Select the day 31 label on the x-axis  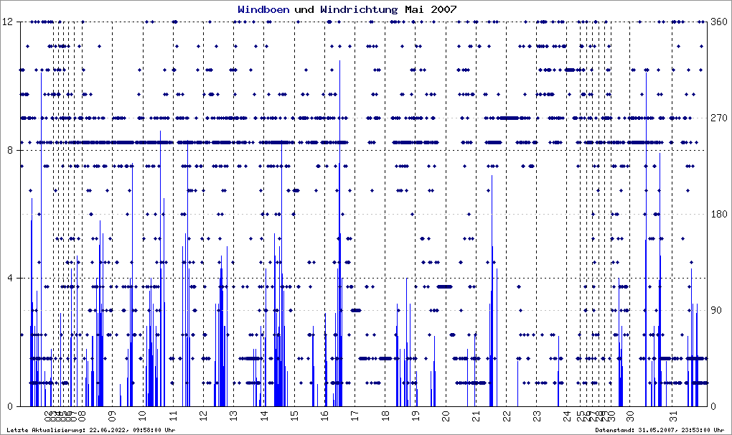(672, 413)
